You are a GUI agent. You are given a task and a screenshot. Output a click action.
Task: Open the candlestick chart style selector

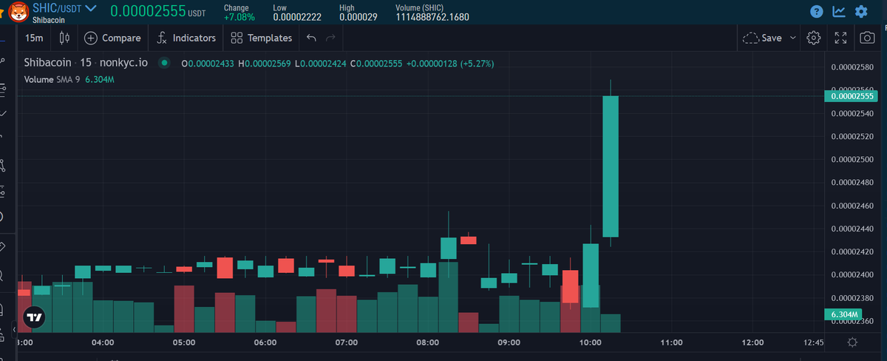(63, 38)
